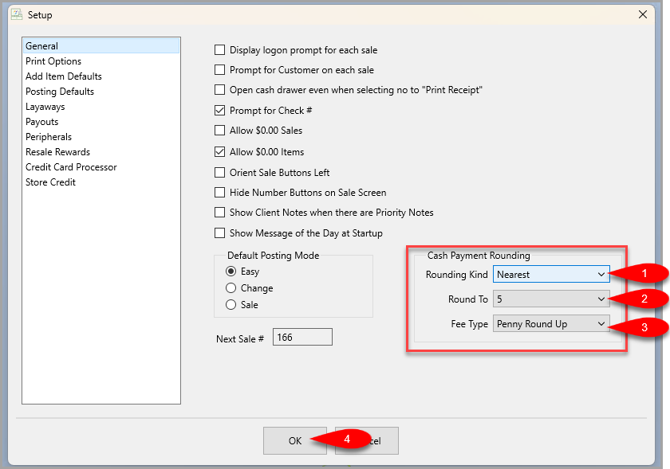Toggle Open cash drawer without receipt option
670x469 pixels.
click(219, 90)
